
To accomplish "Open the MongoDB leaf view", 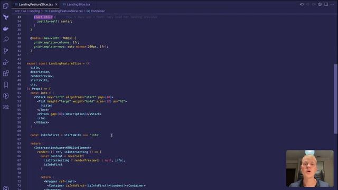I will tap(6, 17).
